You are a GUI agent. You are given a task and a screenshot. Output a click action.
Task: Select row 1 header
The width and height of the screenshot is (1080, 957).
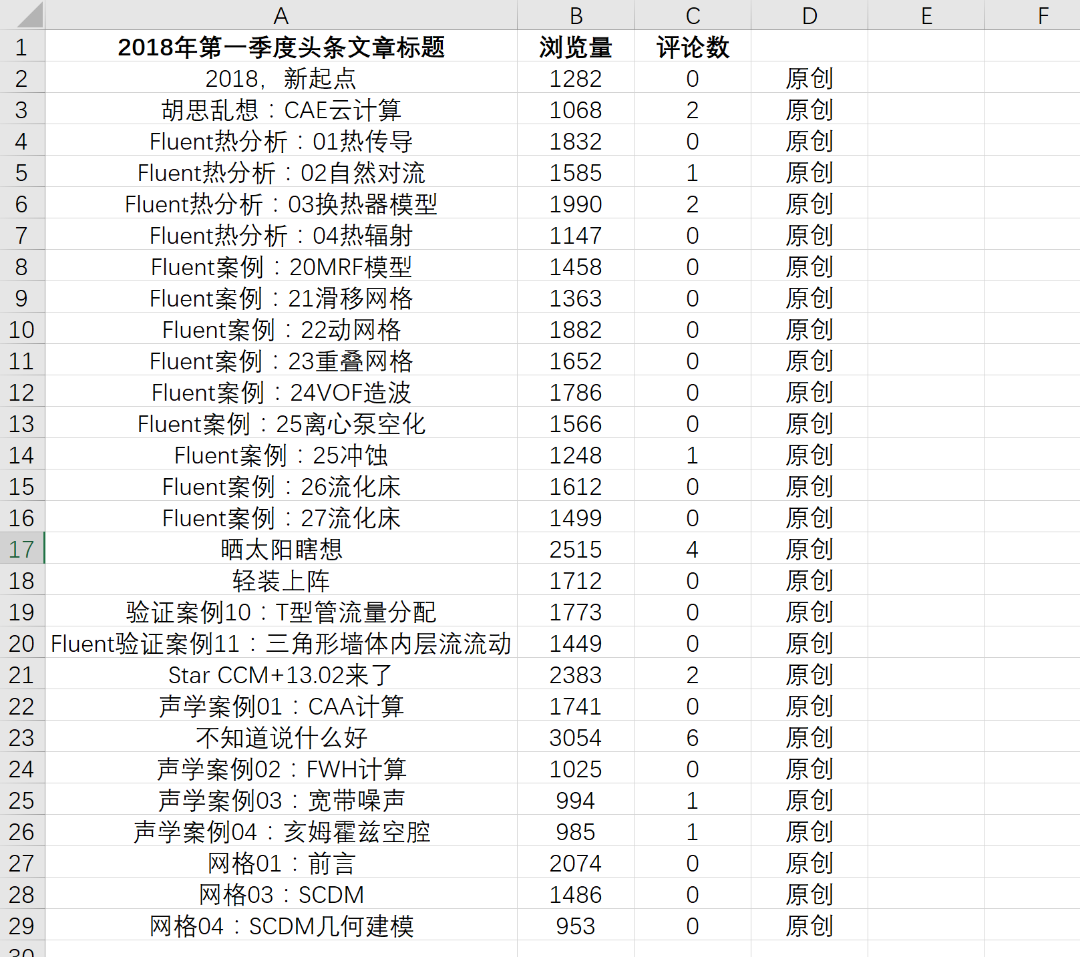(x=22, y=46)
